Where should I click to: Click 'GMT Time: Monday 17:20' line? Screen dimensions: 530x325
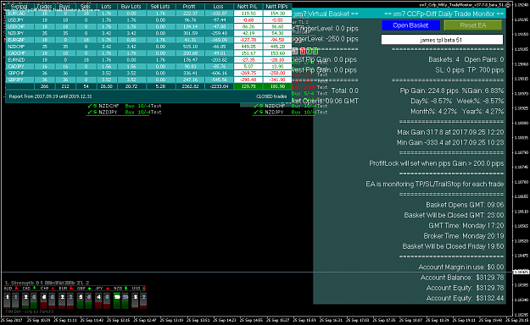coord(466,226)
